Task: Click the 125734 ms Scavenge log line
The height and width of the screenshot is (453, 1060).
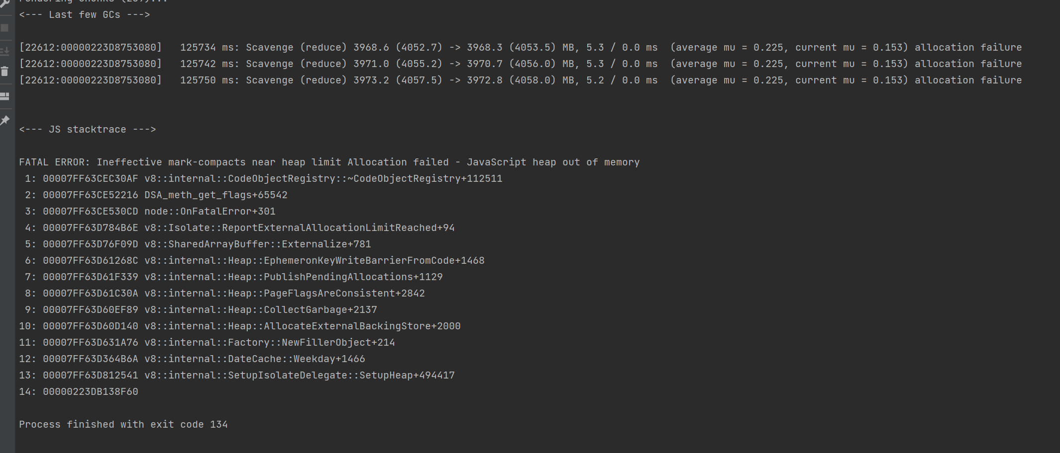Action: click(x=520, y=48)
